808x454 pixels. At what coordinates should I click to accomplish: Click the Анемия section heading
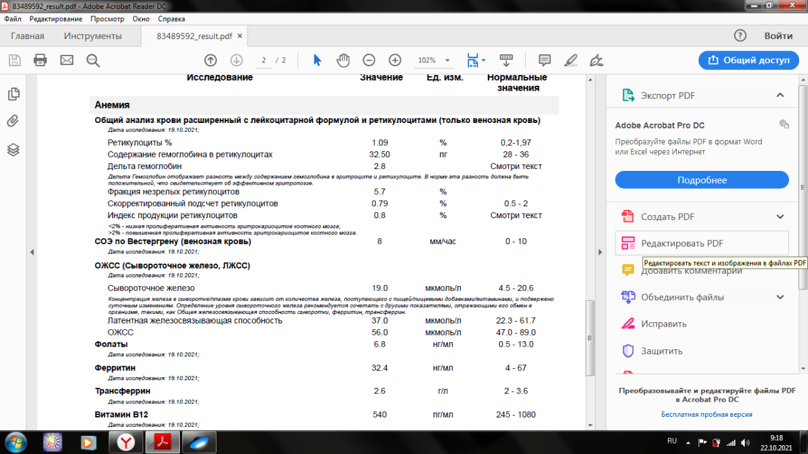(x=112, y=105)
